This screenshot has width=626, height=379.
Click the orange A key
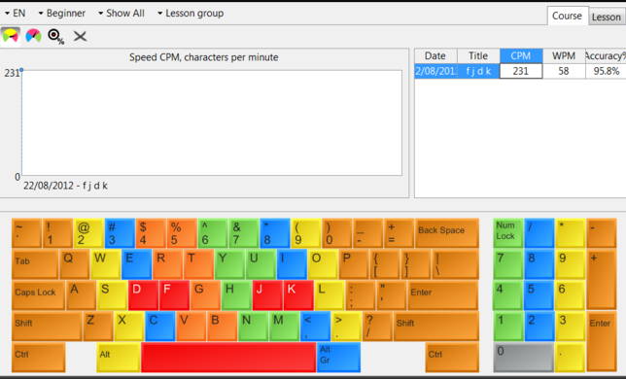pyautogui.click(x=82, y=295)
